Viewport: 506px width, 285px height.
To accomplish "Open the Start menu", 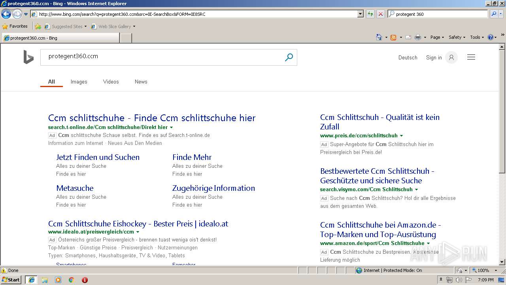I will 11,280.
